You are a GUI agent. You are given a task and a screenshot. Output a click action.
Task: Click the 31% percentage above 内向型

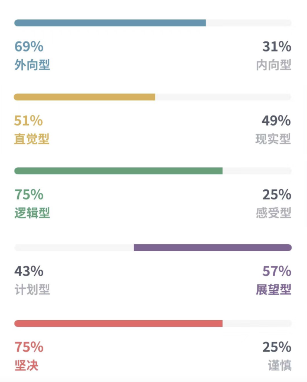pyautogui.click(x=277, y=47)
